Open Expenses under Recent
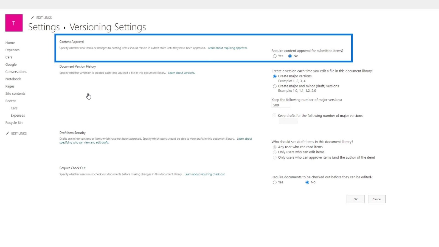Image resolution: width=439 pixels, height=247 pixels. (x=18, y=116)
